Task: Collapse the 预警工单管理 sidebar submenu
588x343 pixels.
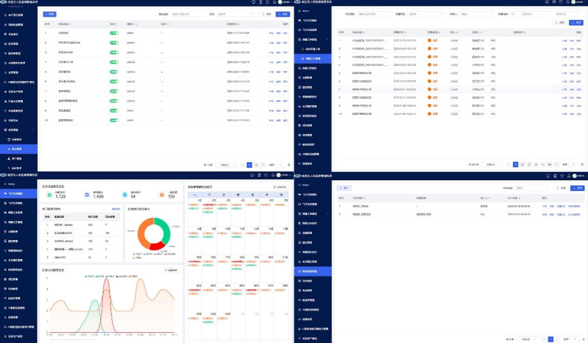Action: tap(327, 40)
